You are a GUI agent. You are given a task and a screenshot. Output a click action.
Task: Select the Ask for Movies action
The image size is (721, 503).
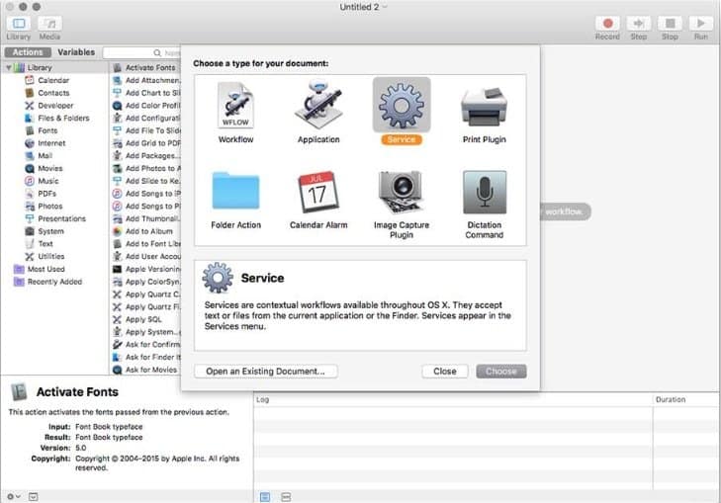click(146, 370)
